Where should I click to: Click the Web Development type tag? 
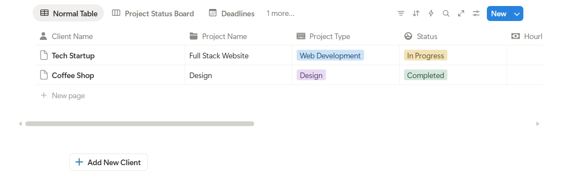pos(330,56)
